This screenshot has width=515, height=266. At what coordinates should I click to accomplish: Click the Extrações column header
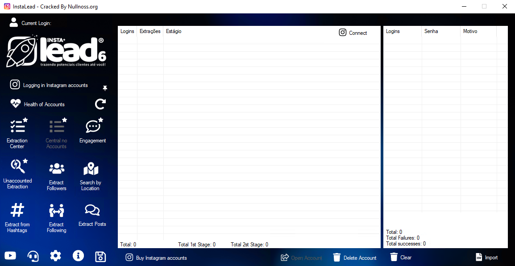point(150,32)
